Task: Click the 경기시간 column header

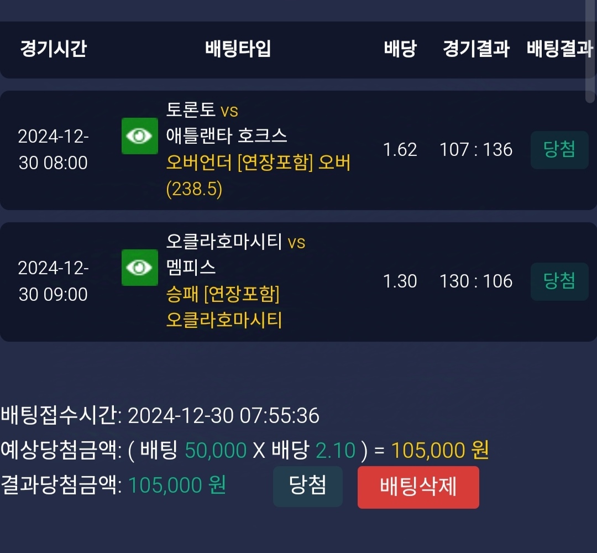Action: pyautogui.click(x=53, y=49)
